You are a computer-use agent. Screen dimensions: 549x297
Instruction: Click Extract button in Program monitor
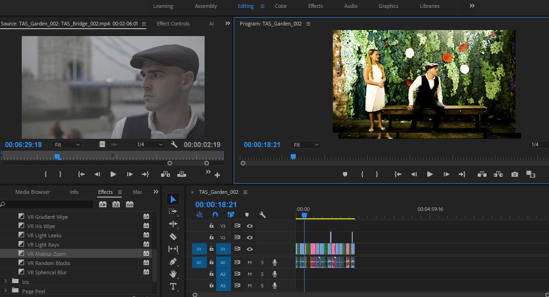pyautogui.click(x=498, y=174)
